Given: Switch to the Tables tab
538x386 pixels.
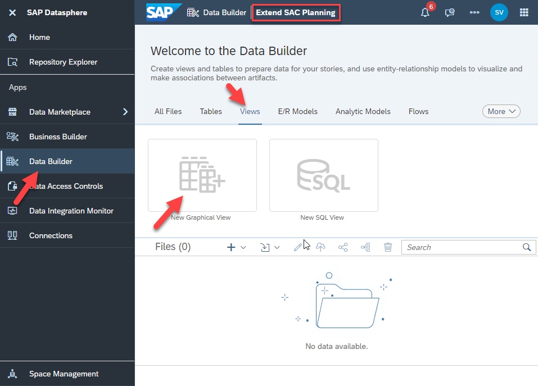Looking at the screenshot, I should click(211, 111).
